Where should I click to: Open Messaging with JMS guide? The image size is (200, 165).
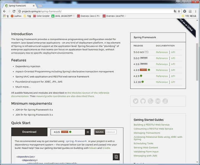145,156
